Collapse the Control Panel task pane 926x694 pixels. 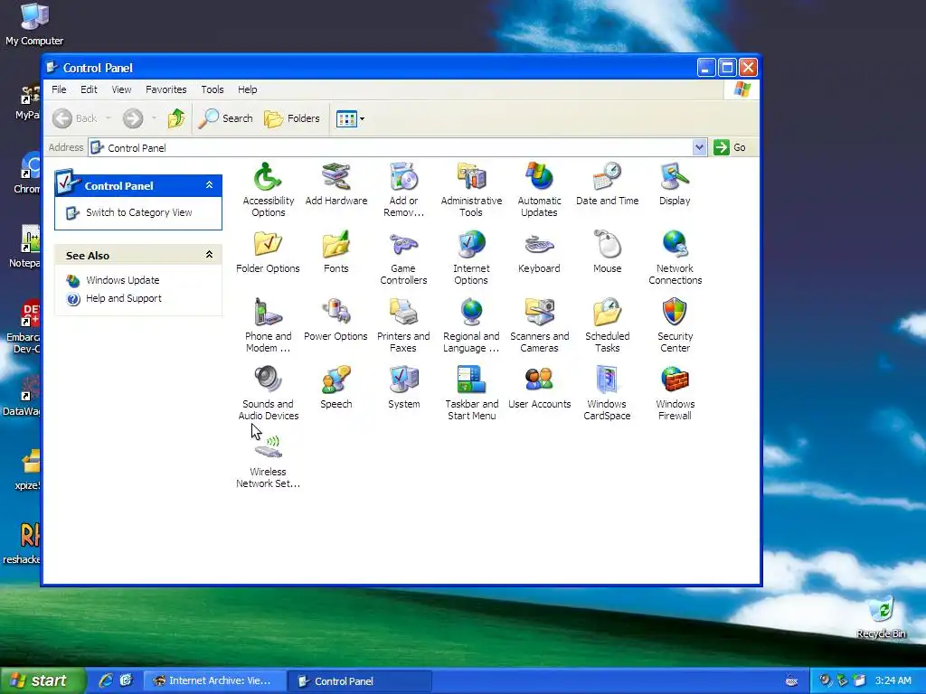209,185
